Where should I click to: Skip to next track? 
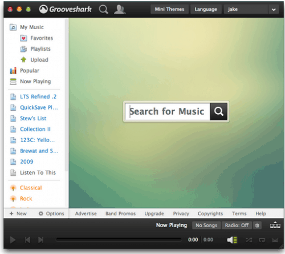40,240
